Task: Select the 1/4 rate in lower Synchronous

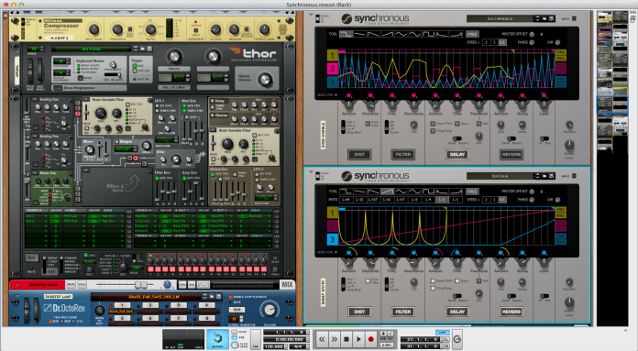Action: pos(428,200)
